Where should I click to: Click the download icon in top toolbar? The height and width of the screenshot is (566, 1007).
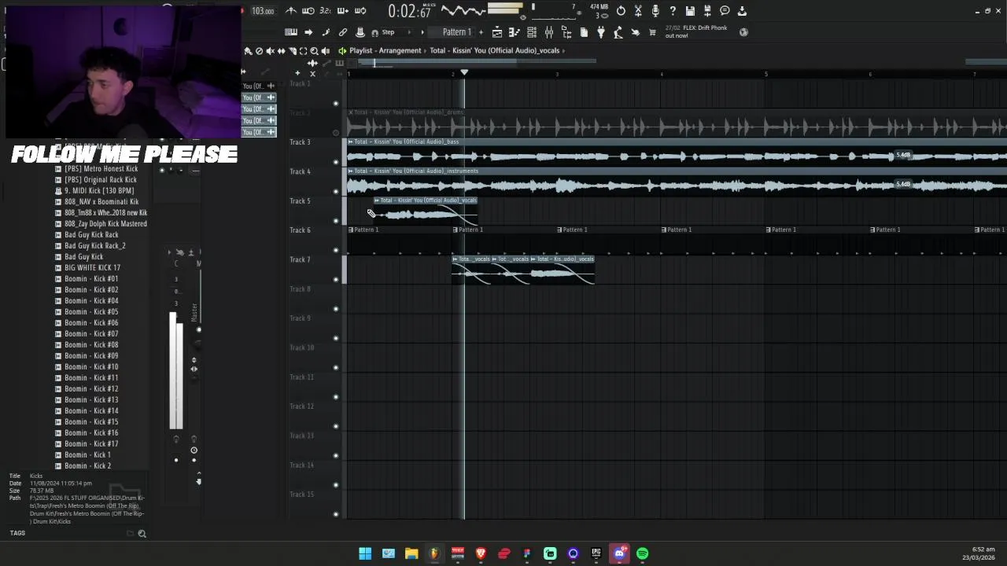pyautogui.click(x=742, y=11)
